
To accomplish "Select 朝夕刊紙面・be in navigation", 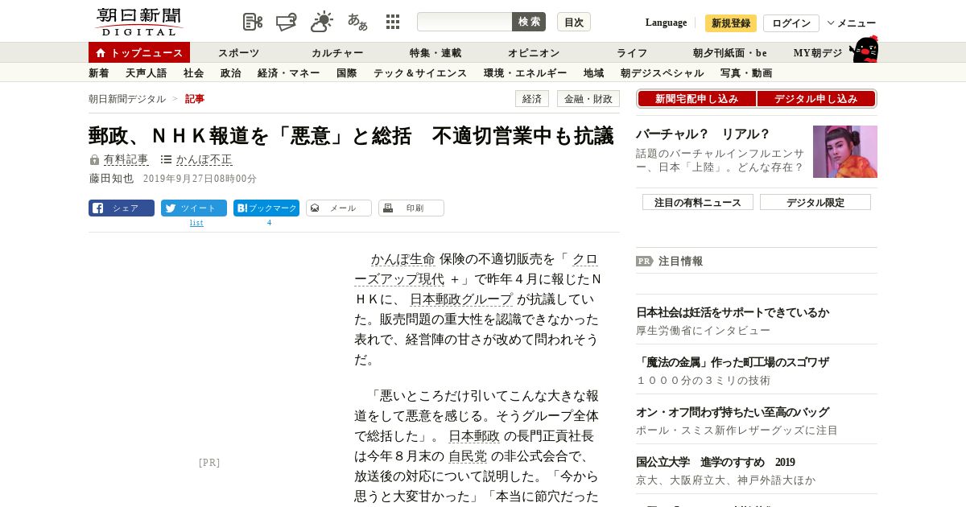I will pos(730,53).
